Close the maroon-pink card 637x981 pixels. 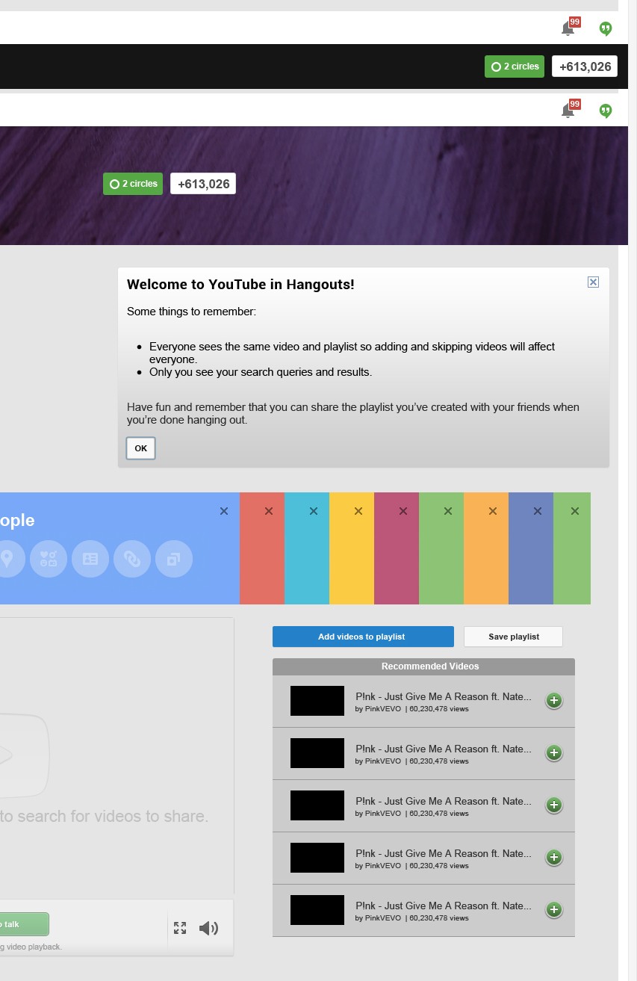(403, 511)
